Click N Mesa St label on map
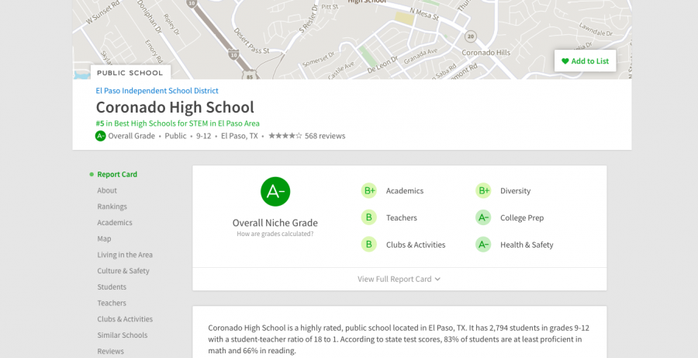 pos(424,15)
